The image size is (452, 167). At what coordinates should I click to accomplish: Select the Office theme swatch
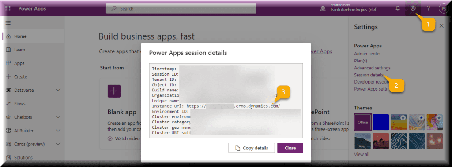tap(363, 122)
